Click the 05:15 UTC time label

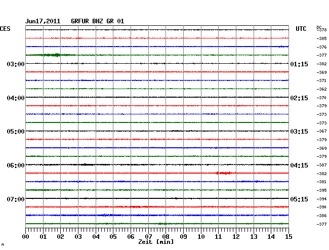coord(299,199)
